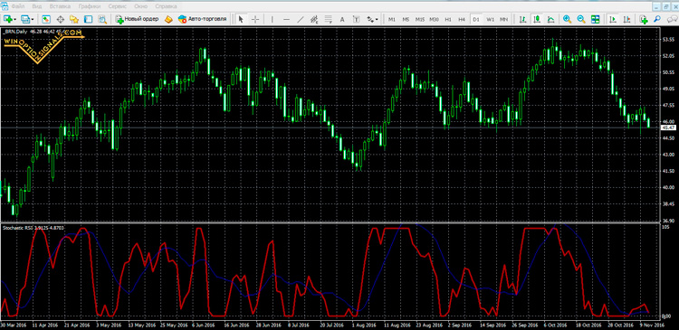Image resolution: width=679 pixels, height=330 pixels.
Task: Tile chart windows icon
Action: click(595, 20)
